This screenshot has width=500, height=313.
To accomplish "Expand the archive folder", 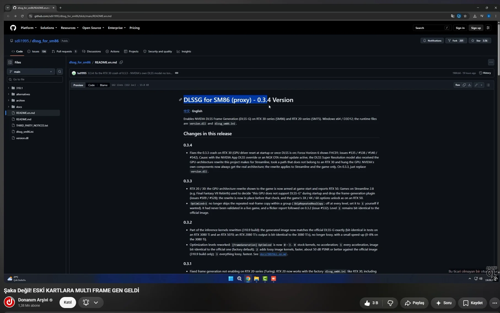I will pos(9,100).
